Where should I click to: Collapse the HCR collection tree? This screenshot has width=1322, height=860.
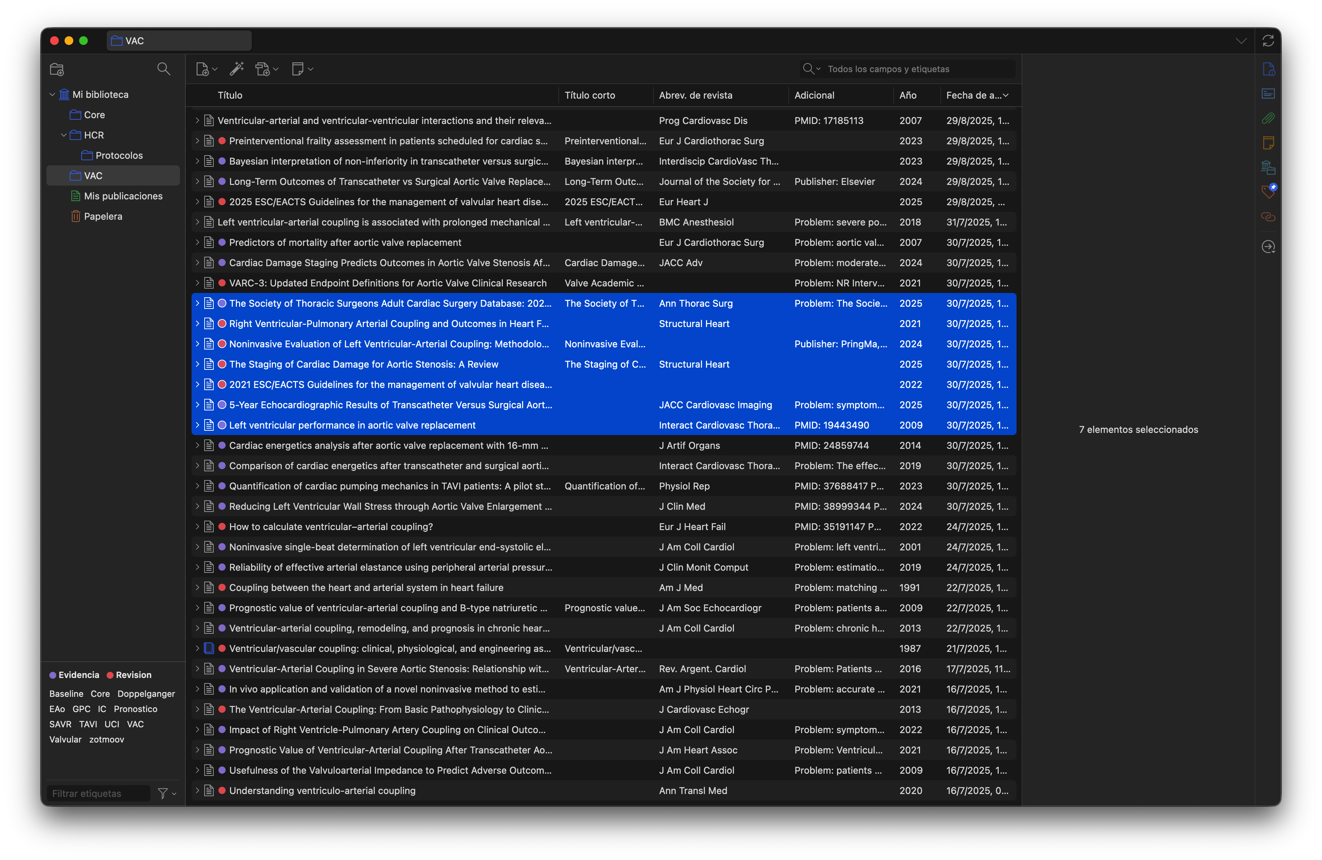tap(64, 135)
